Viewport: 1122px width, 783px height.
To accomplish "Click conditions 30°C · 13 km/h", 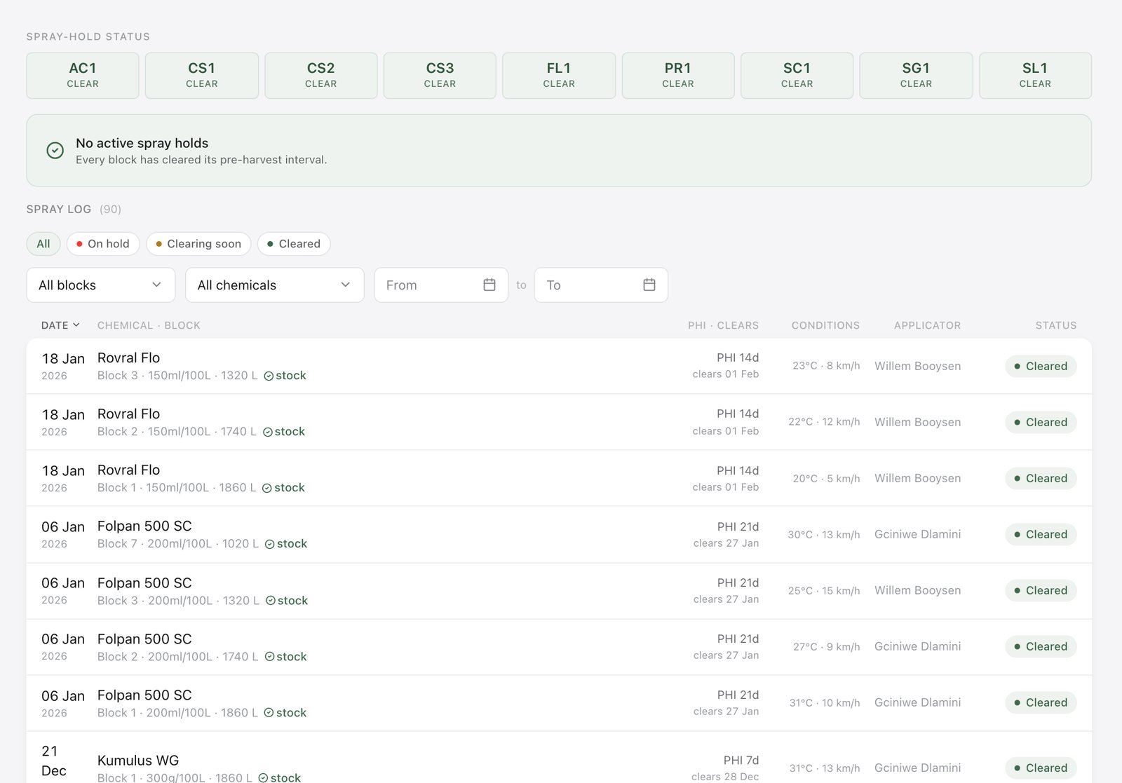I will (824, 534).
